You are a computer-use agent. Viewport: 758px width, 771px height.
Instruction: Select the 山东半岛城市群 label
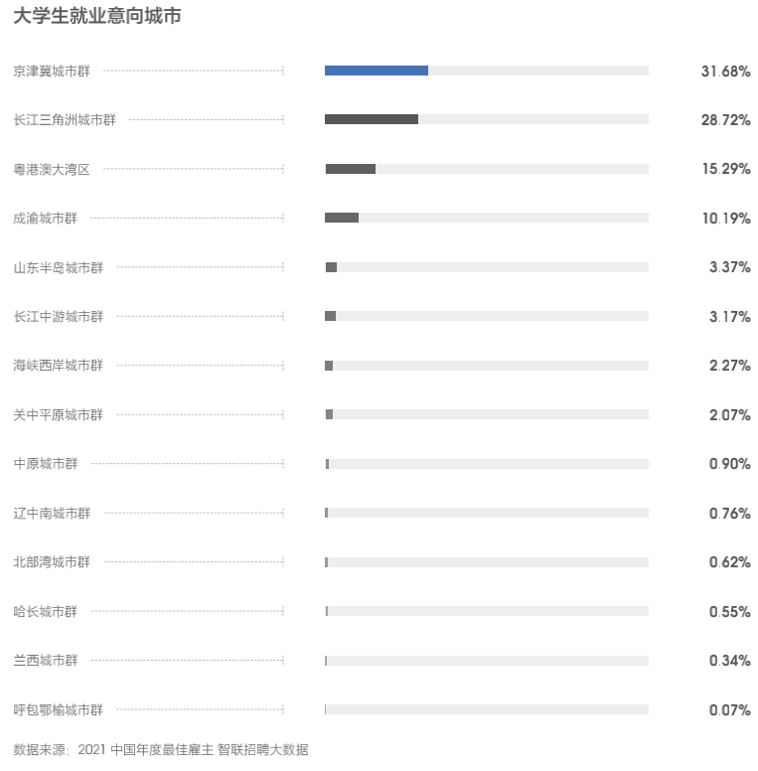[x=58, y=267]
